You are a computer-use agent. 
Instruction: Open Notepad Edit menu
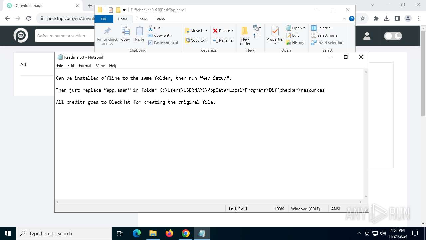coord(71,66)
